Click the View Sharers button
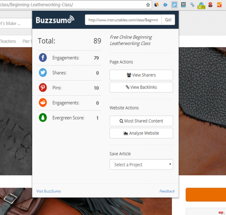The image size is (226, 215). [141, 75]
